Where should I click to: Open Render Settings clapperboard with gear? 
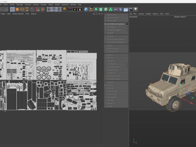click(80, 9)
